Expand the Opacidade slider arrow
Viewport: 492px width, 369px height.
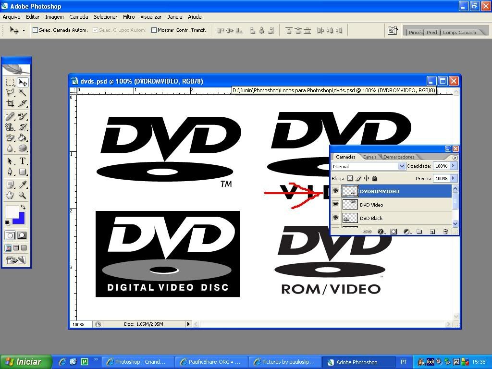453,166
